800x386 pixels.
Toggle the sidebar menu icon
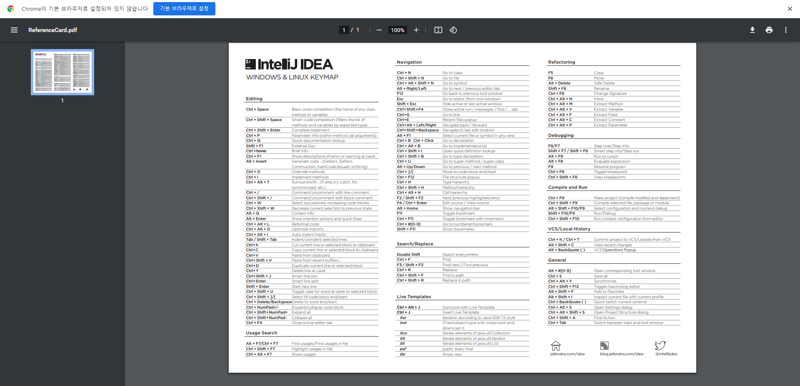click(x=14, y=30)
